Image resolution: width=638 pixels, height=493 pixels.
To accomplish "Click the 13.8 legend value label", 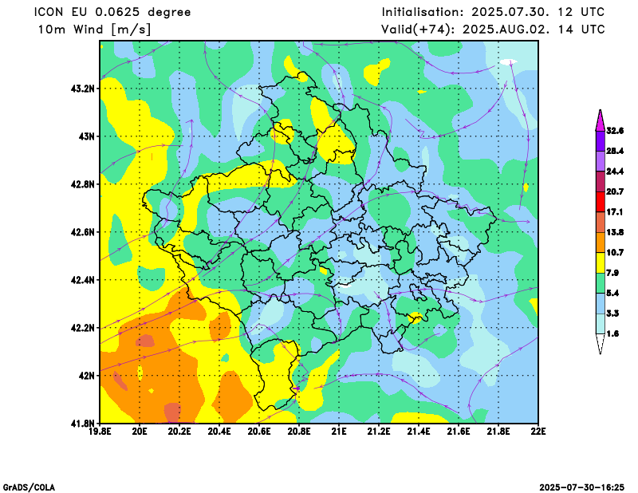I will coord(615,232).
